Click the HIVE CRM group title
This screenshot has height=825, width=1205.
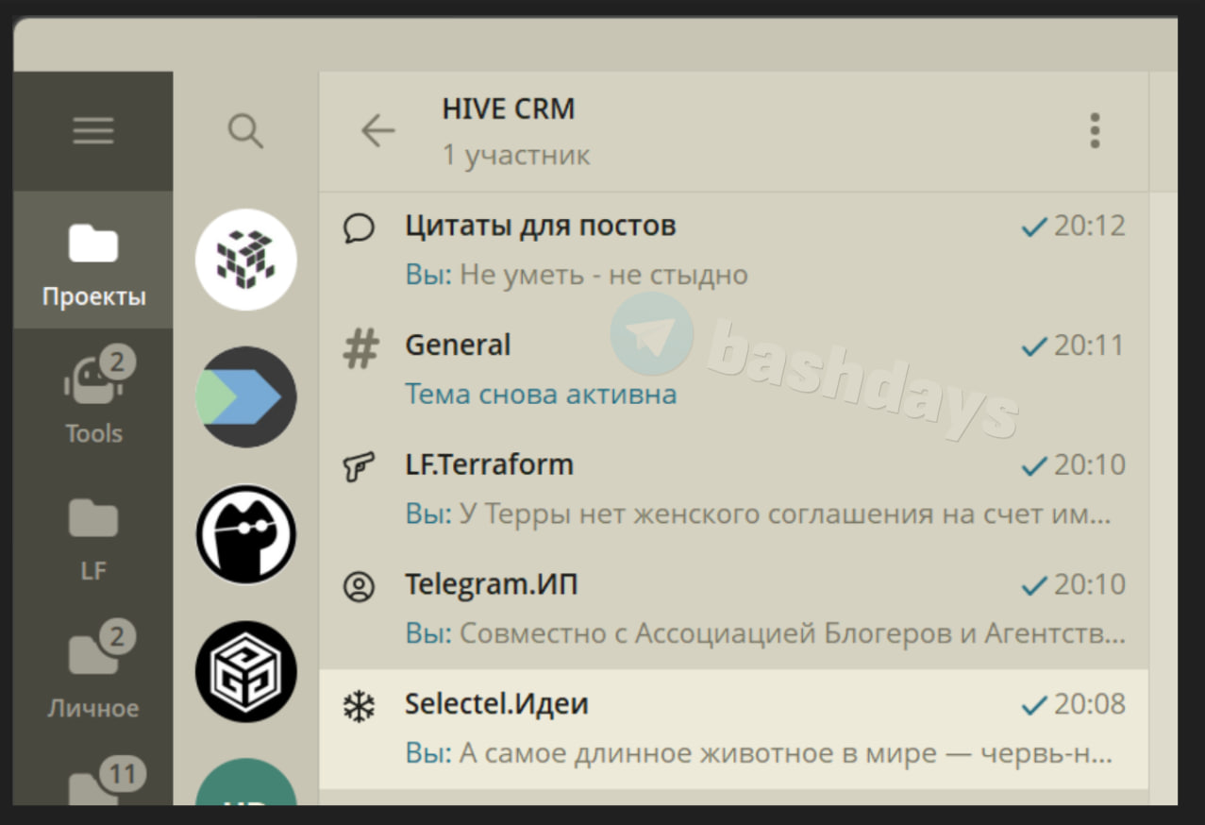[x=508, y=109]
